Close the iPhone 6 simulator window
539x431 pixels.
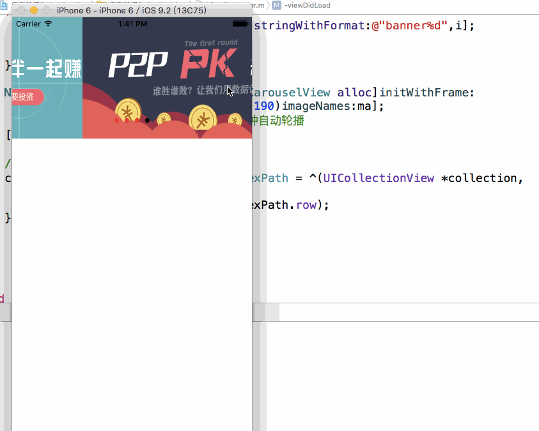point(21,10)
